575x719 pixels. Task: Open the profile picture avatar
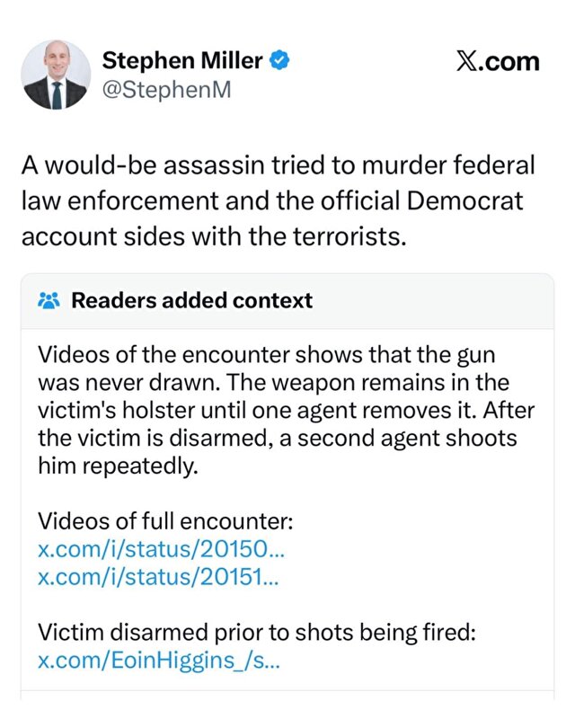(x=56, y=75)
